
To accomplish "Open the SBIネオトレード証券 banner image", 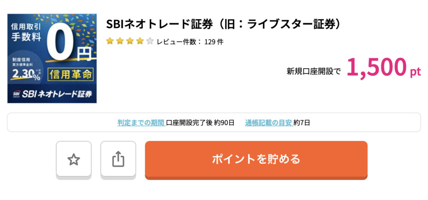I will click(x=52, y=59).
